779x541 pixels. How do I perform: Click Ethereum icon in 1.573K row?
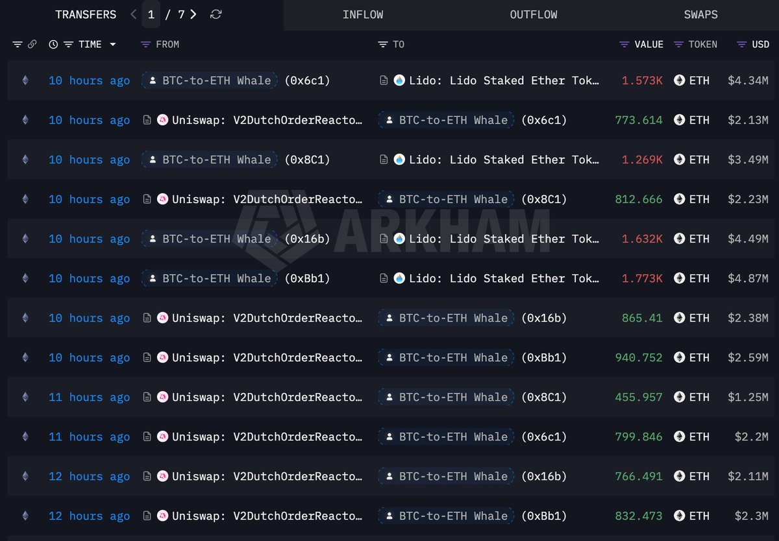pyautogui.click(x=25, y=80)
